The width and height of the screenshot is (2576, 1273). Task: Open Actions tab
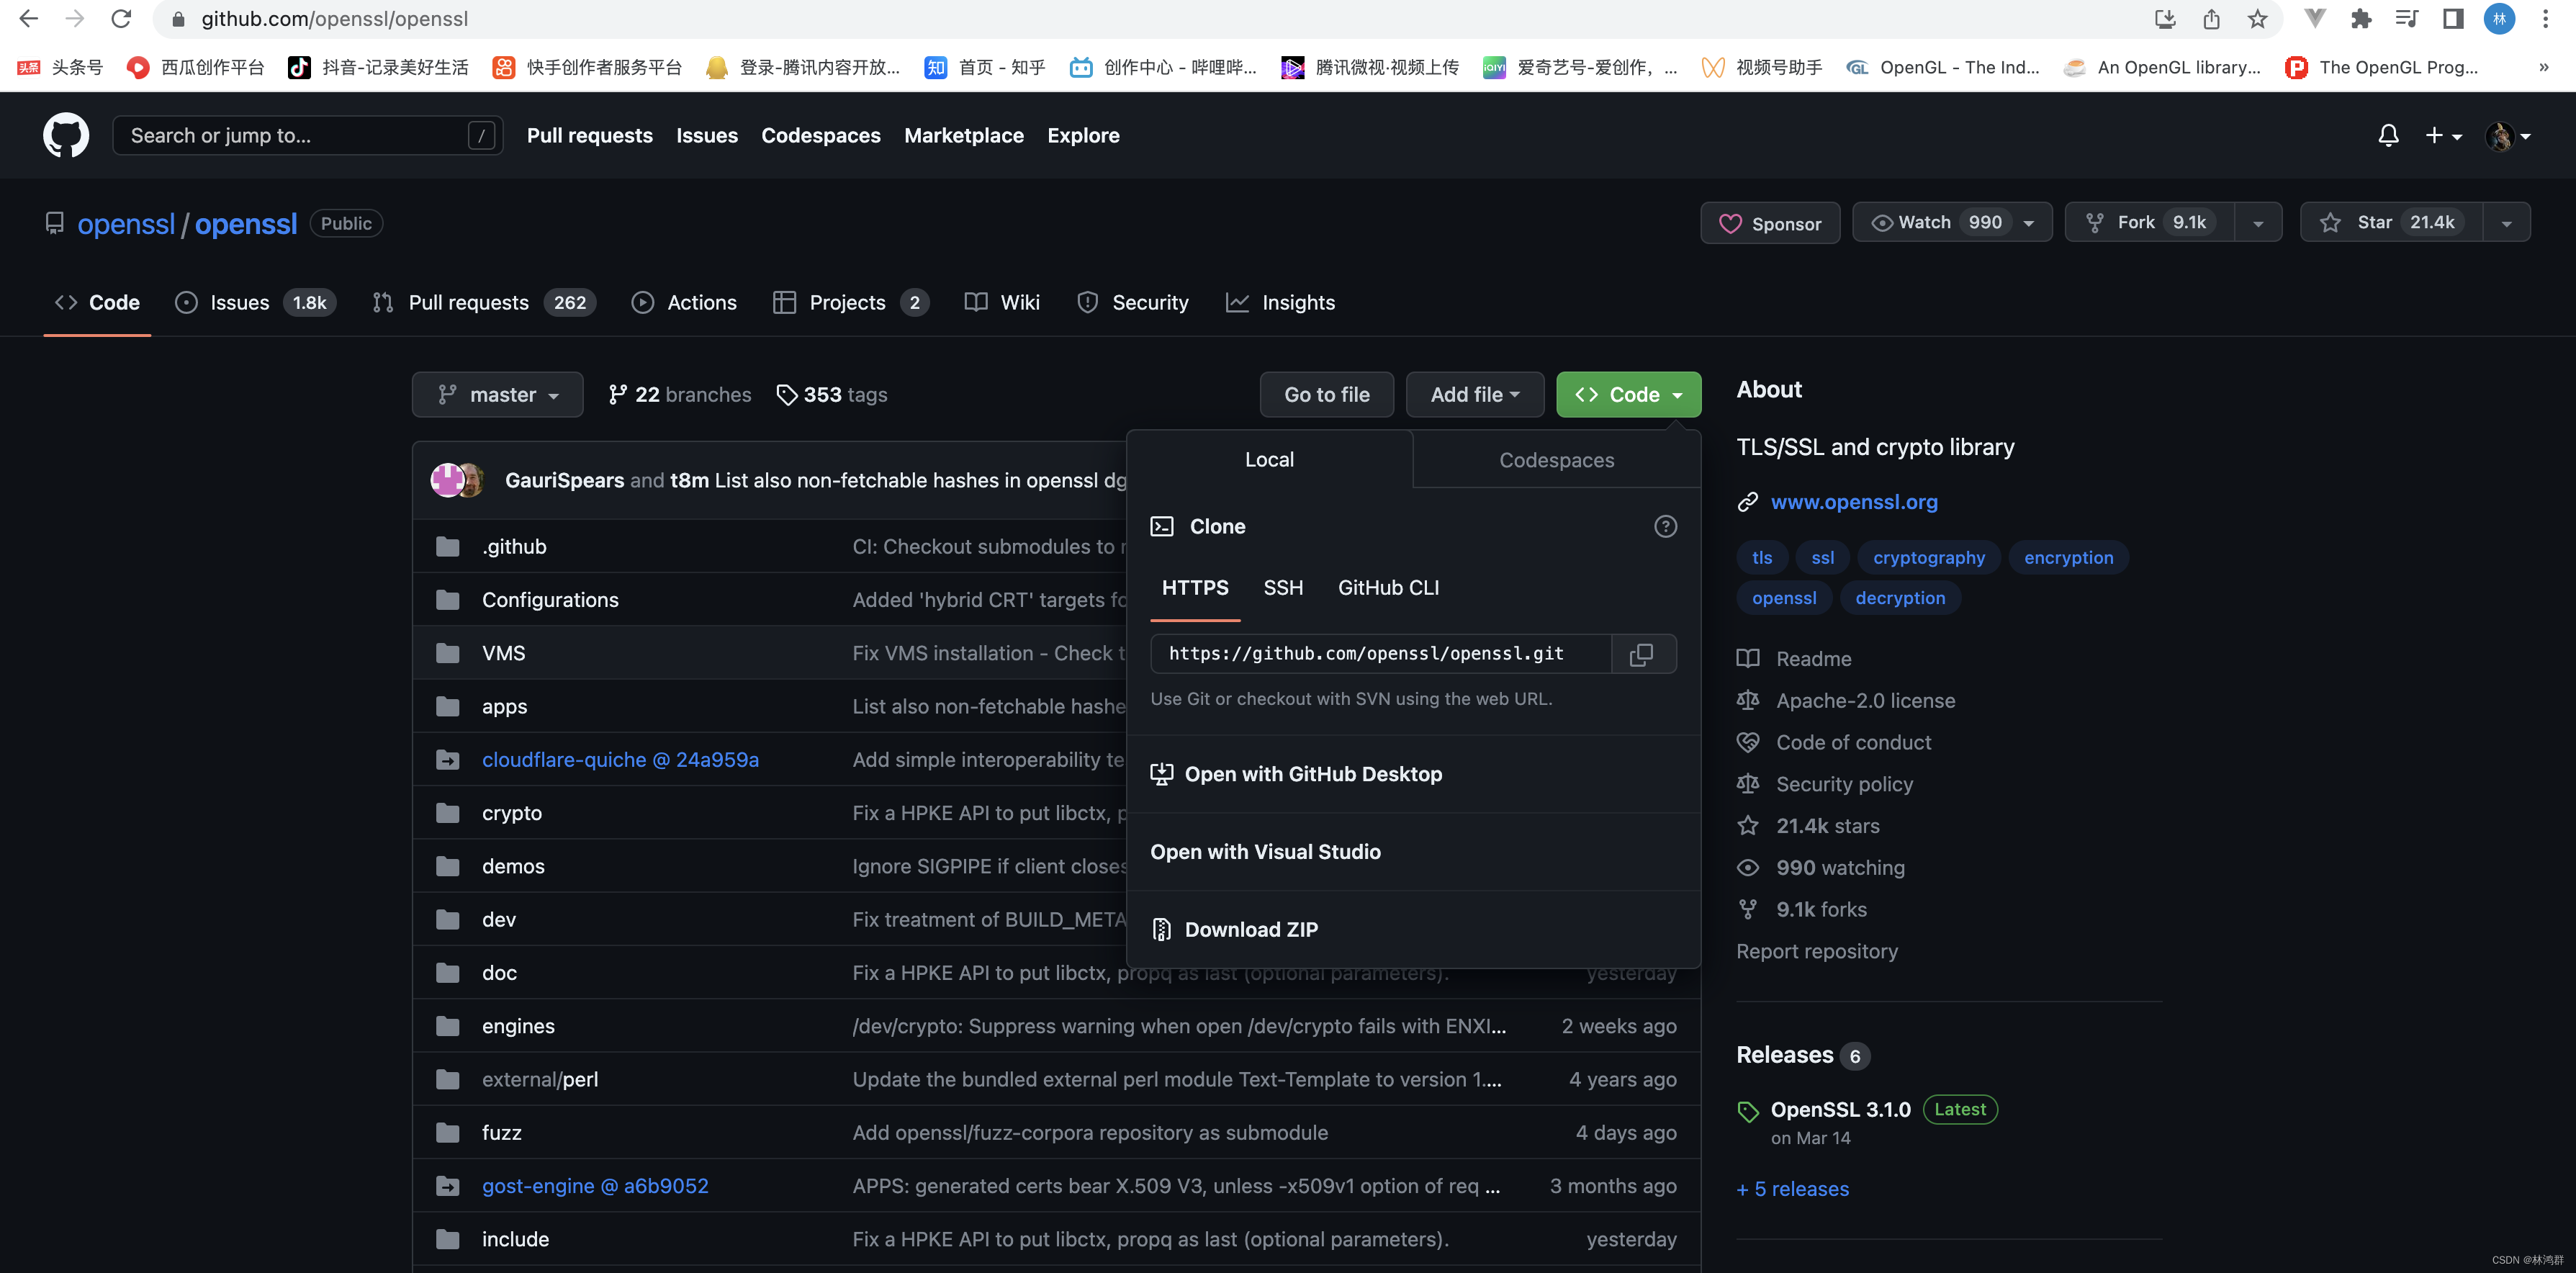click(x=684, y=302)
